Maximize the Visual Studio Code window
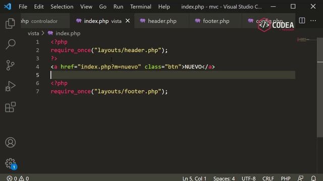The height and width of the screenshot is (181, 323). tap(293, 7)
